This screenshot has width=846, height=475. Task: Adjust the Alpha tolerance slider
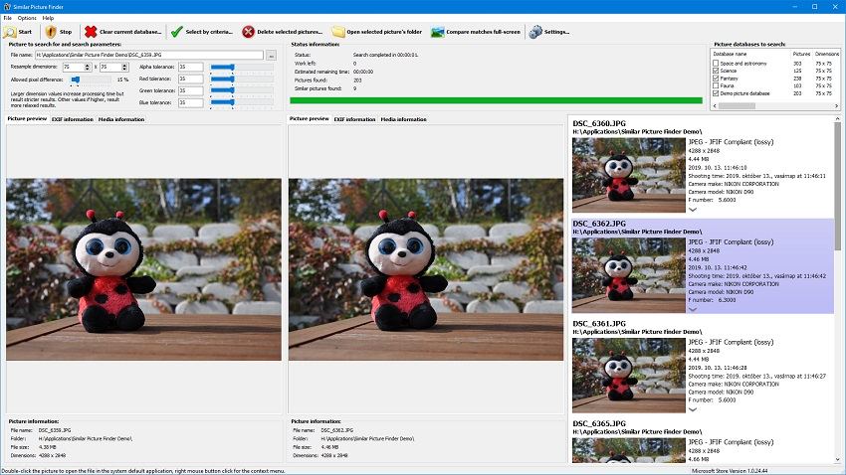pyautogui.click(x=241, y=67)
